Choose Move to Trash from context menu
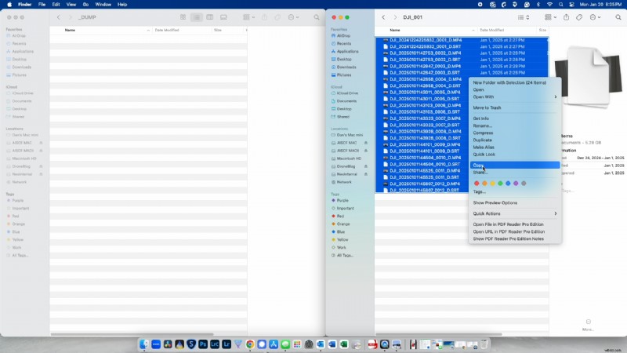 point(487,107)
